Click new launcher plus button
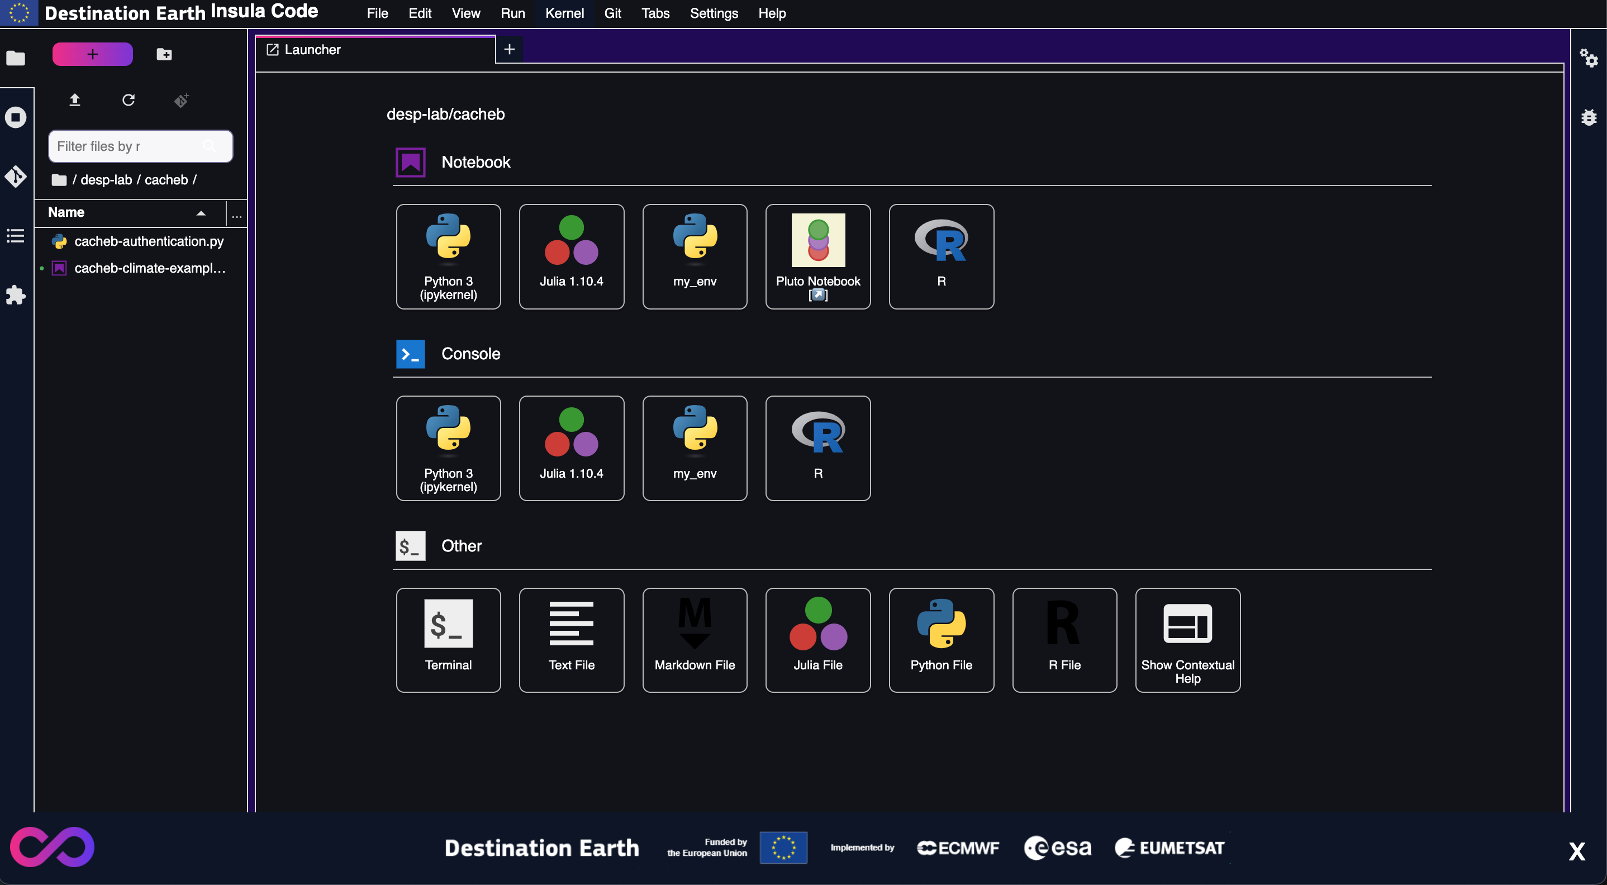The height and width of the screenshot is (885, 1607). 509,48
